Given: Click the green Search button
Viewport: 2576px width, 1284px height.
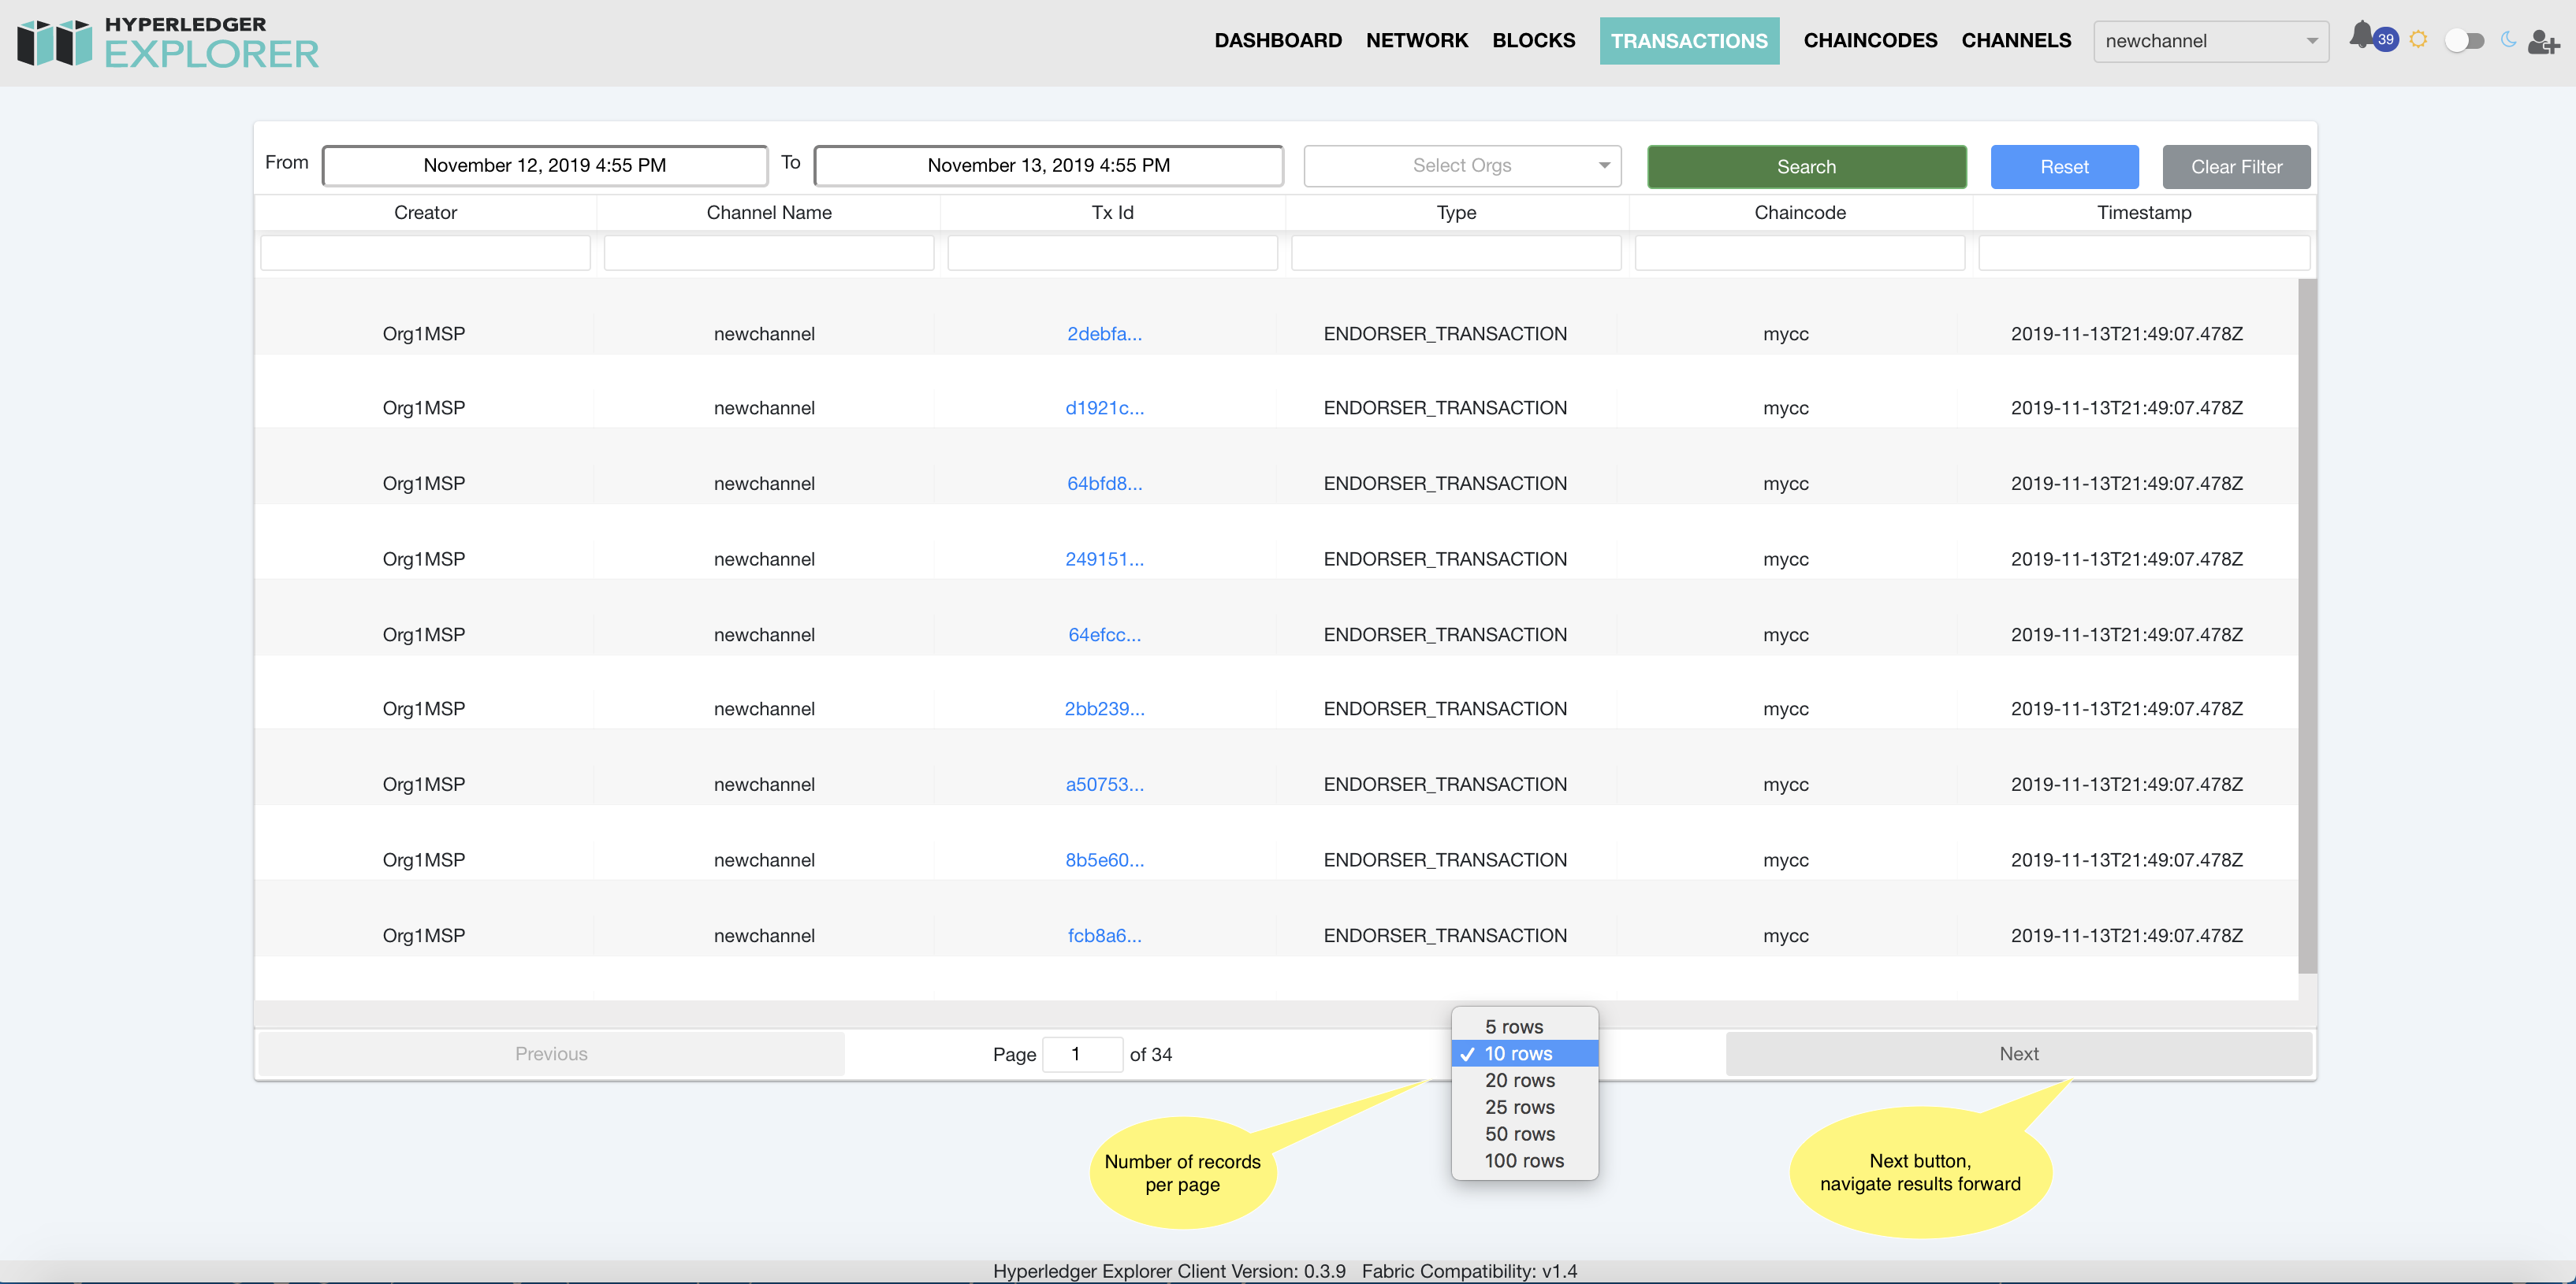Looking at the screenshot, I should [1806, 167].
